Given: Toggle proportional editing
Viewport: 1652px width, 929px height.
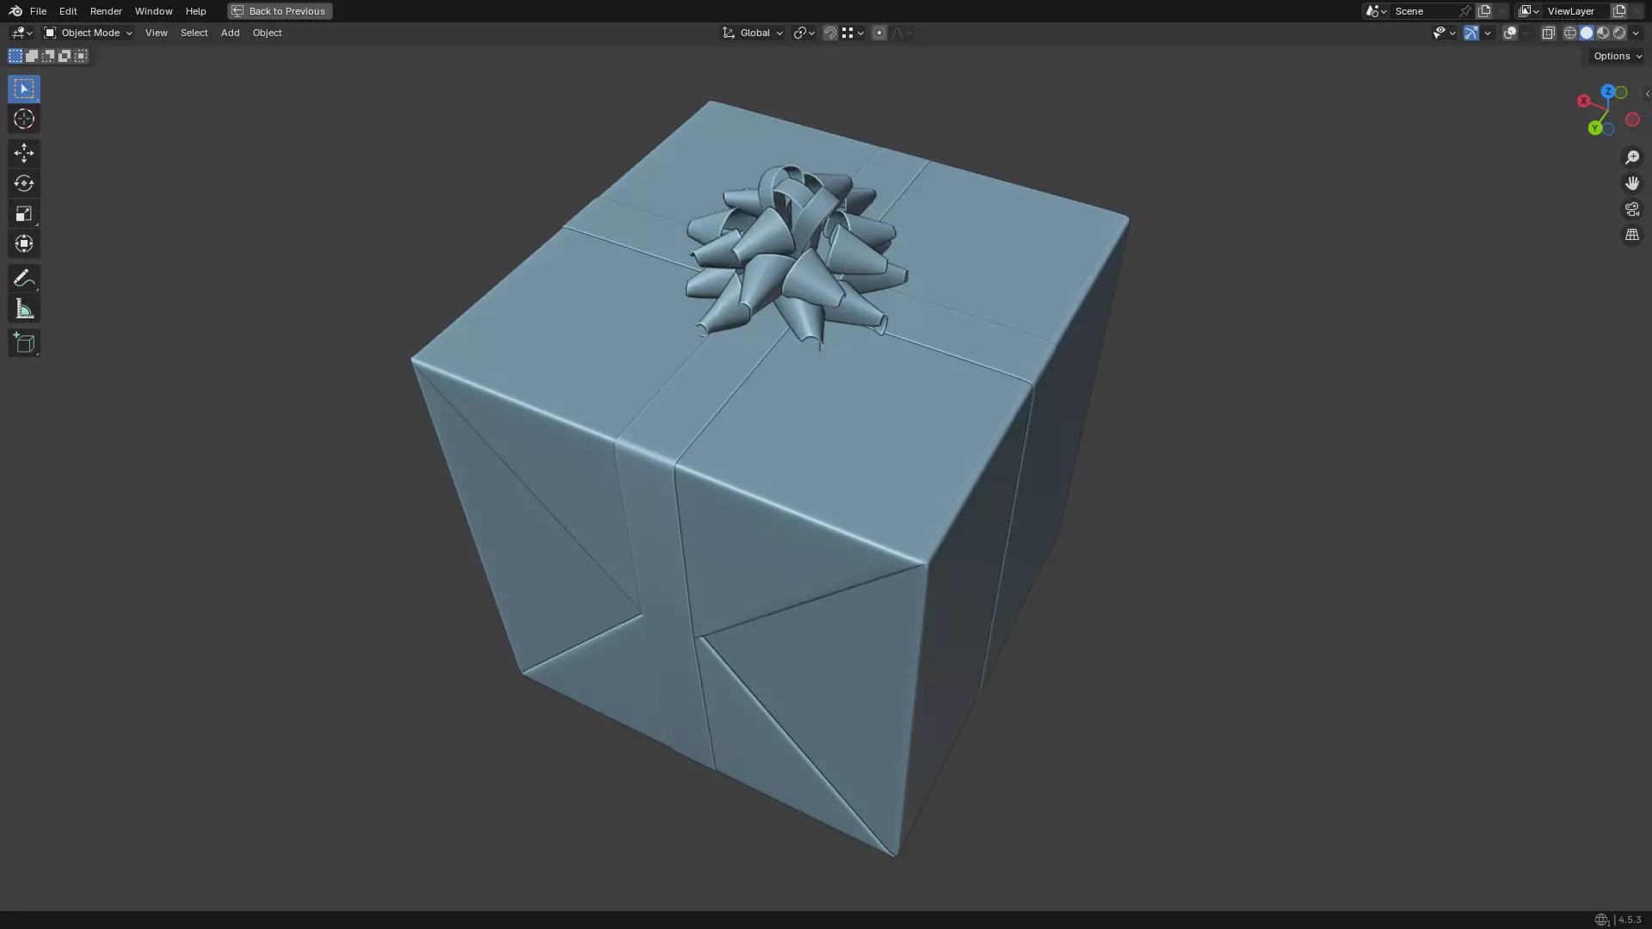Looking at the screenshot, I should click(x=878, y=33).
